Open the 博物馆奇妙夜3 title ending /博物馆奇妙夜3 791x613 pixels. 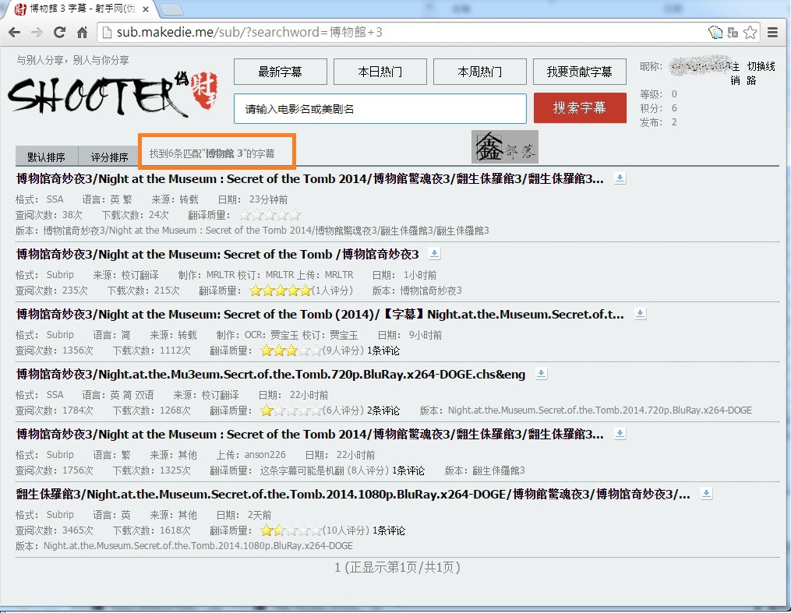coord(217,254)
